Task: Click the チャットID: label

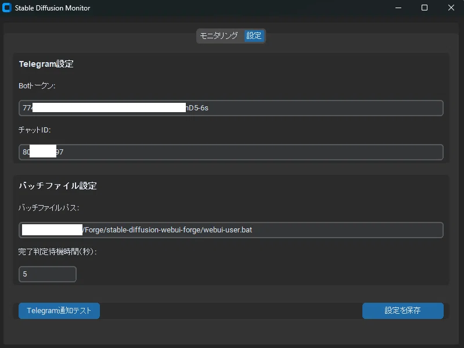Action: (x=35, y=130)
